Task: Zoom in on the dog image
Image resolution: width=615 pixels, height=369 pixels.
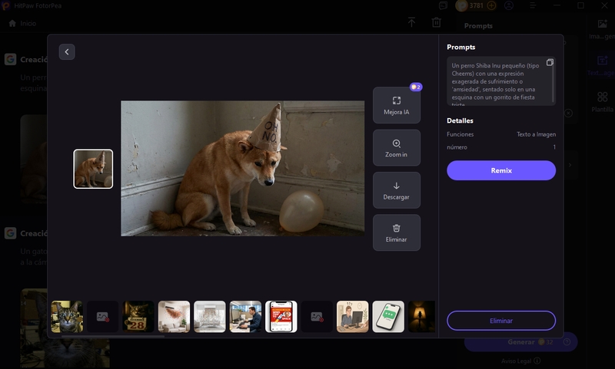Action: 396,148
